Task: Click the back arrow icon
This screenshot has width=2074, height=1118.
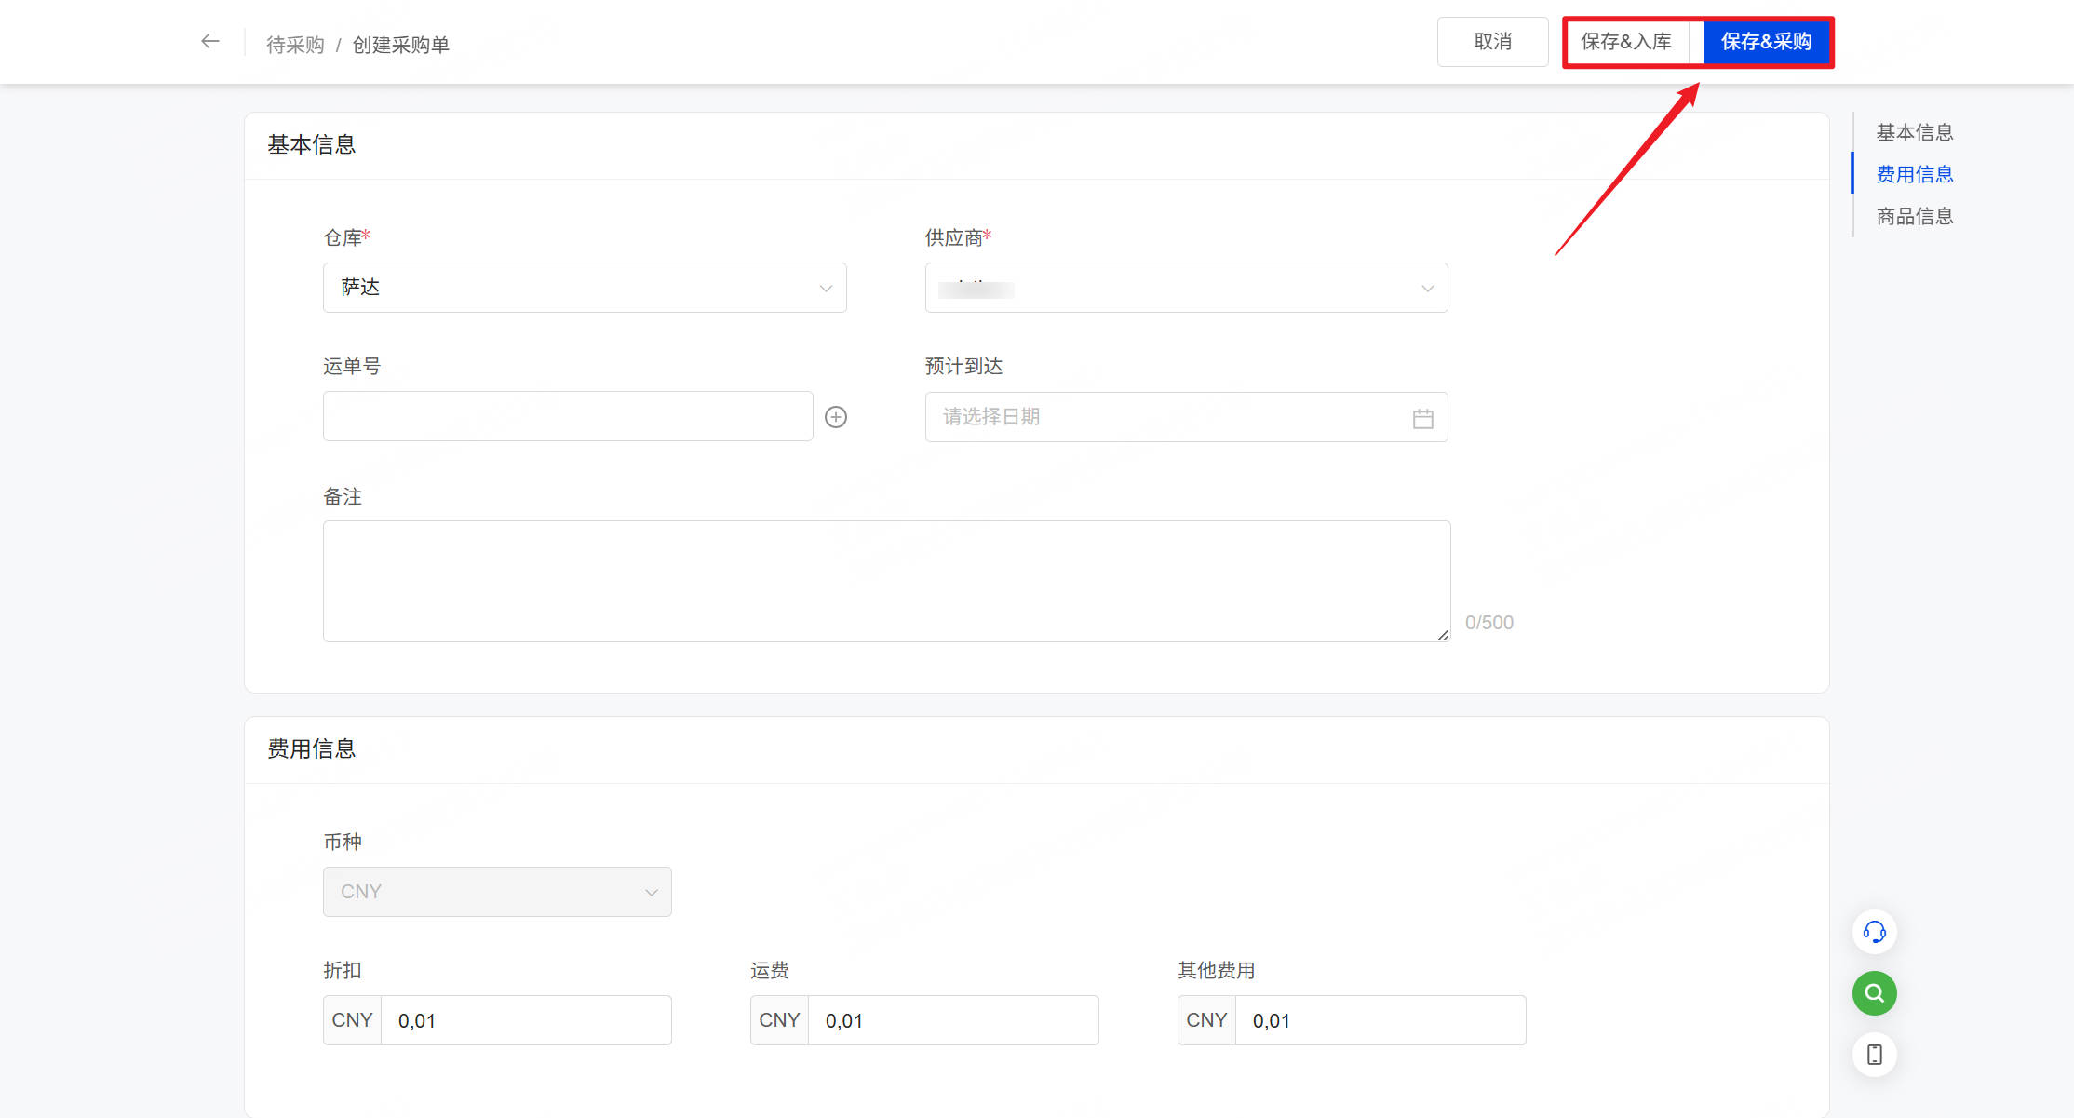Action: [x=210, y=42]
